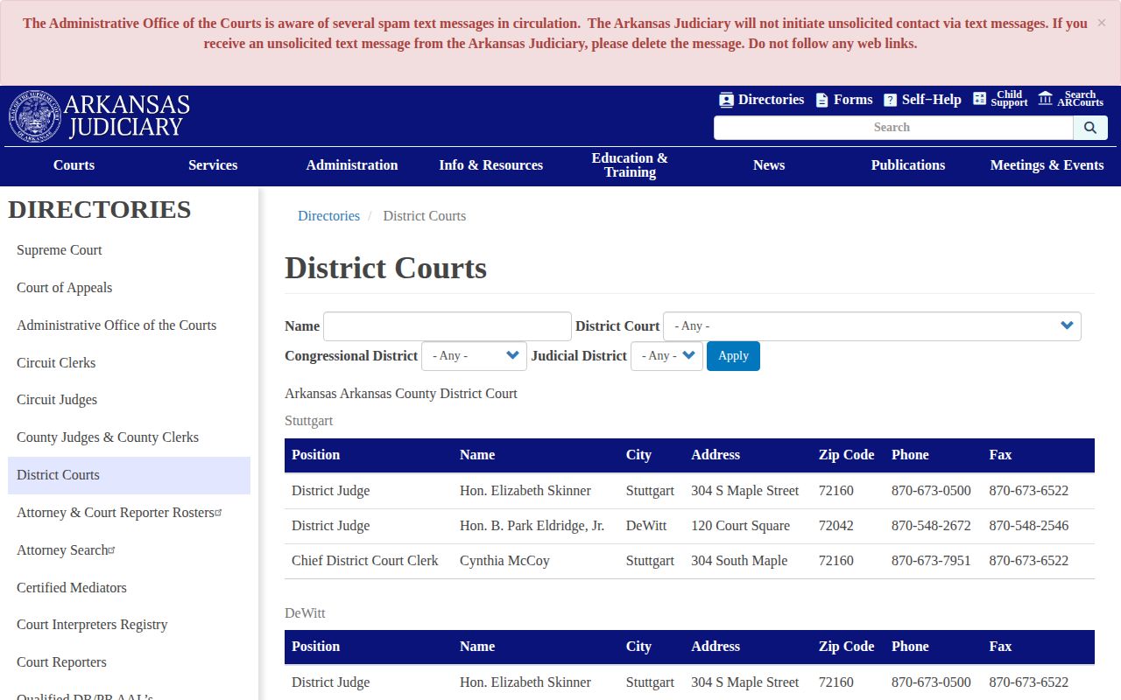The width and height of the screenshot is (1121, 700).
Task: Open Directories via its header icon
Action: tap(726, 100)
